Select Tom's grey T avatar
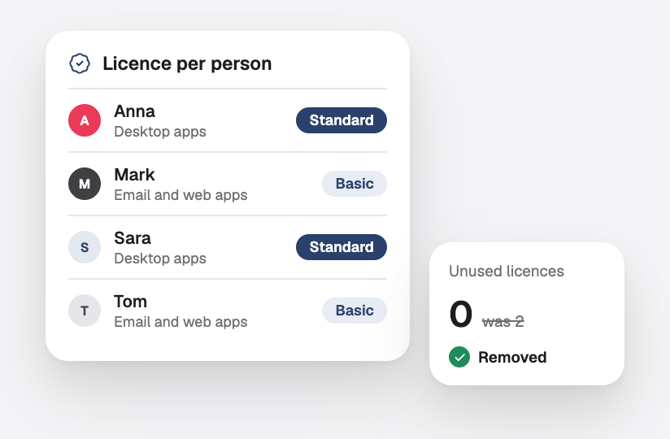 (85, 311)
